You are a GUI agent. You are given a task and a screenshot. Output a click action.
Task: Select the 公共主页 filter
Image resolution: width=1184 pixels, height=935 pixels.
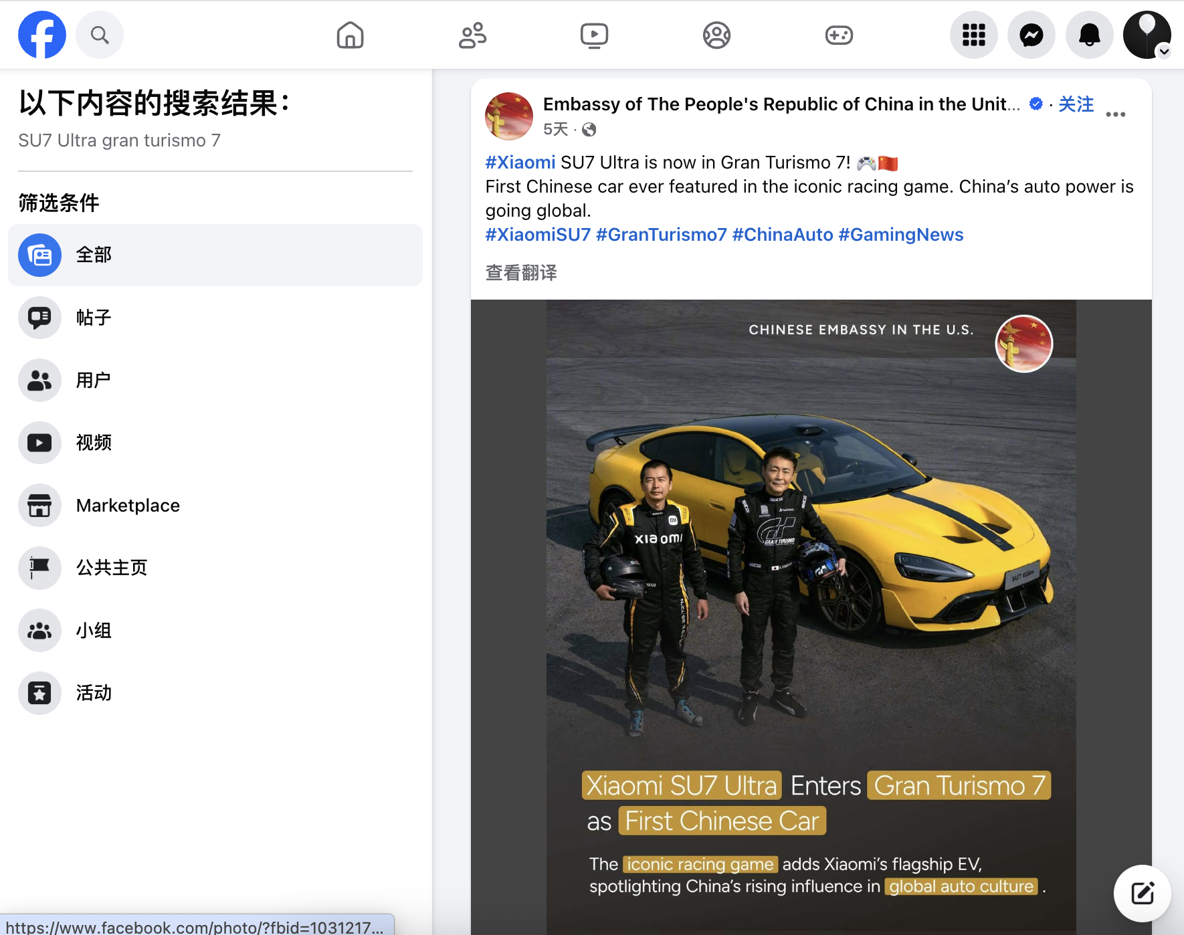(x=215, y=568)
